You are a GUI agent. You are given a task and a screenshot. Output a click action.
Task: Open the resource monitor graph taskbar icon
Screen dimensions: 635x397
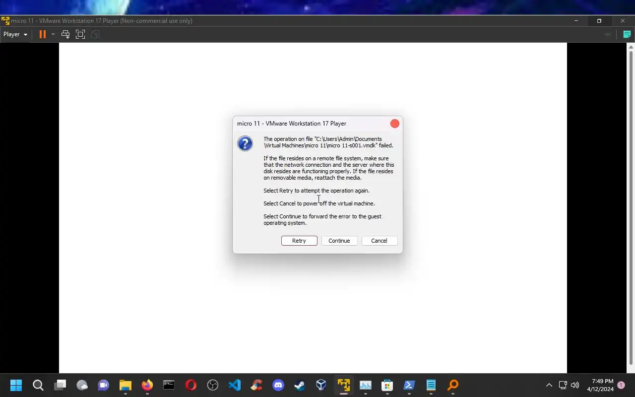366,385
